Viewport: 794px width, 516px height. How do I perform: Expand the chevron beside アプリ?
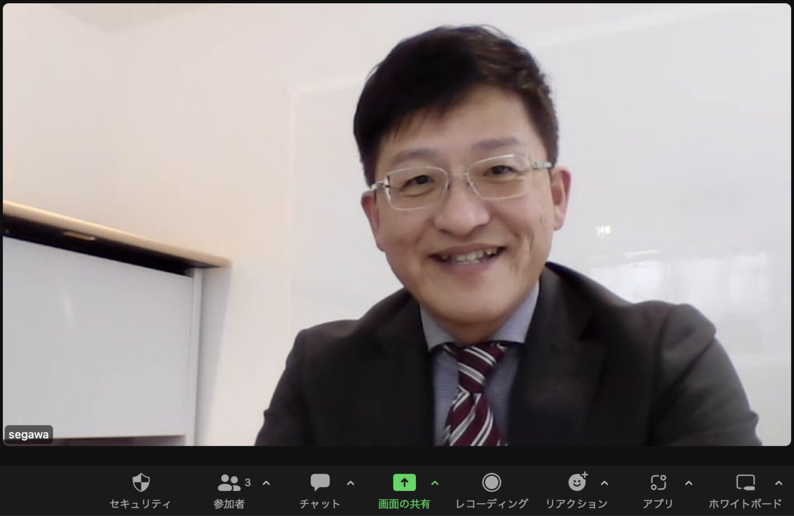coord(689,483)
